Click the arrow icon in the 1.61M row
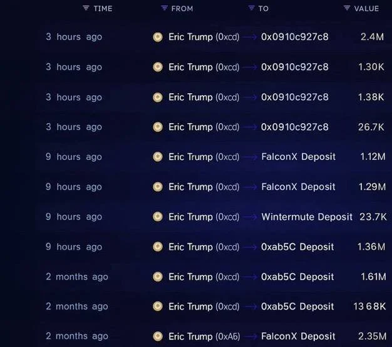Screen dimensions: 392x347 (x=250, y=277)
